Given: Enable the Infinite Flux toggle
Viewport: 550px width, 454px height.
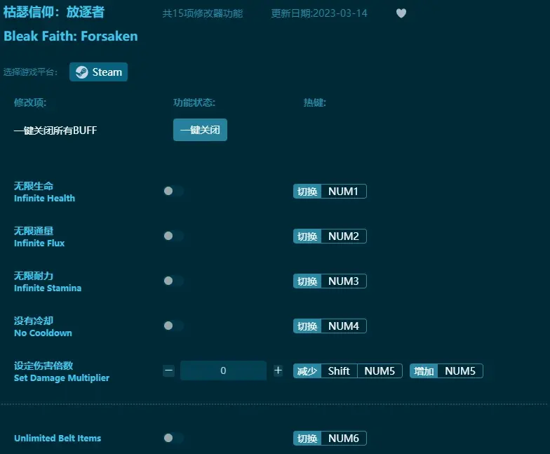Looking at the screenshot, I should point(174,236).
